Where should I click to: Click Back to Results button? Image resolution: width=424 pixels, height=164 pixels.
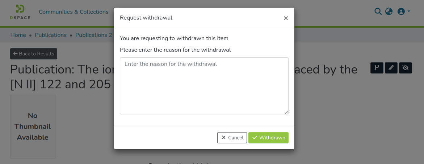pos(34,54)
